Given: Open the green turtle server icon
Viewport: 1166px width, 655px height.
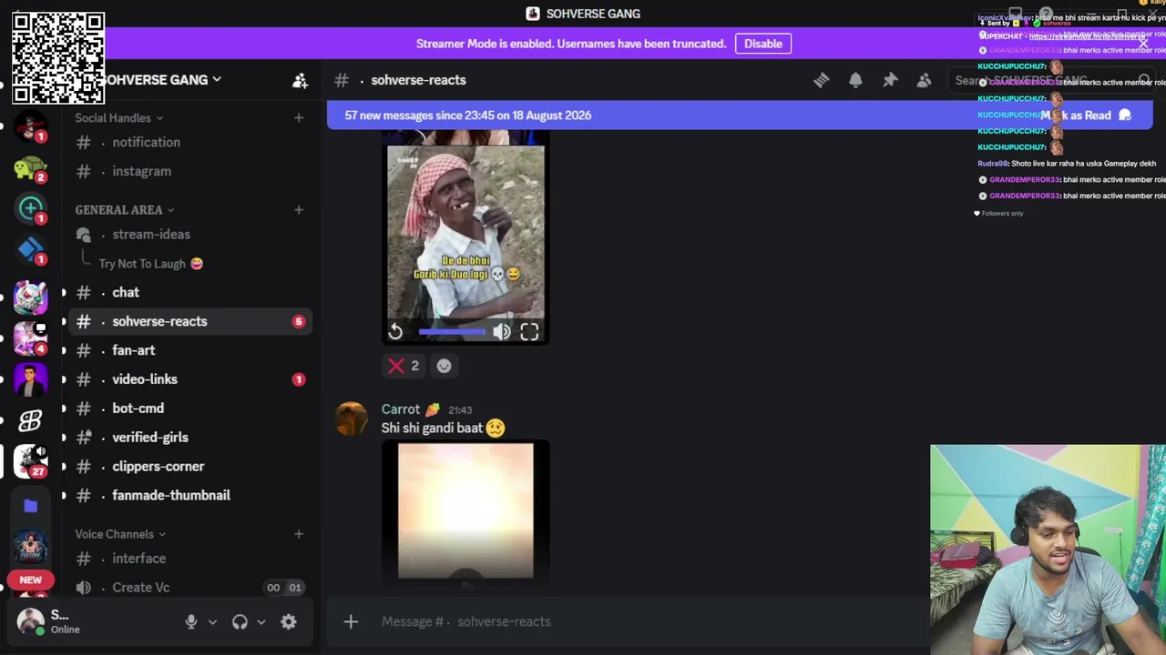Looking at the screenshot, I should coord(30,168).
